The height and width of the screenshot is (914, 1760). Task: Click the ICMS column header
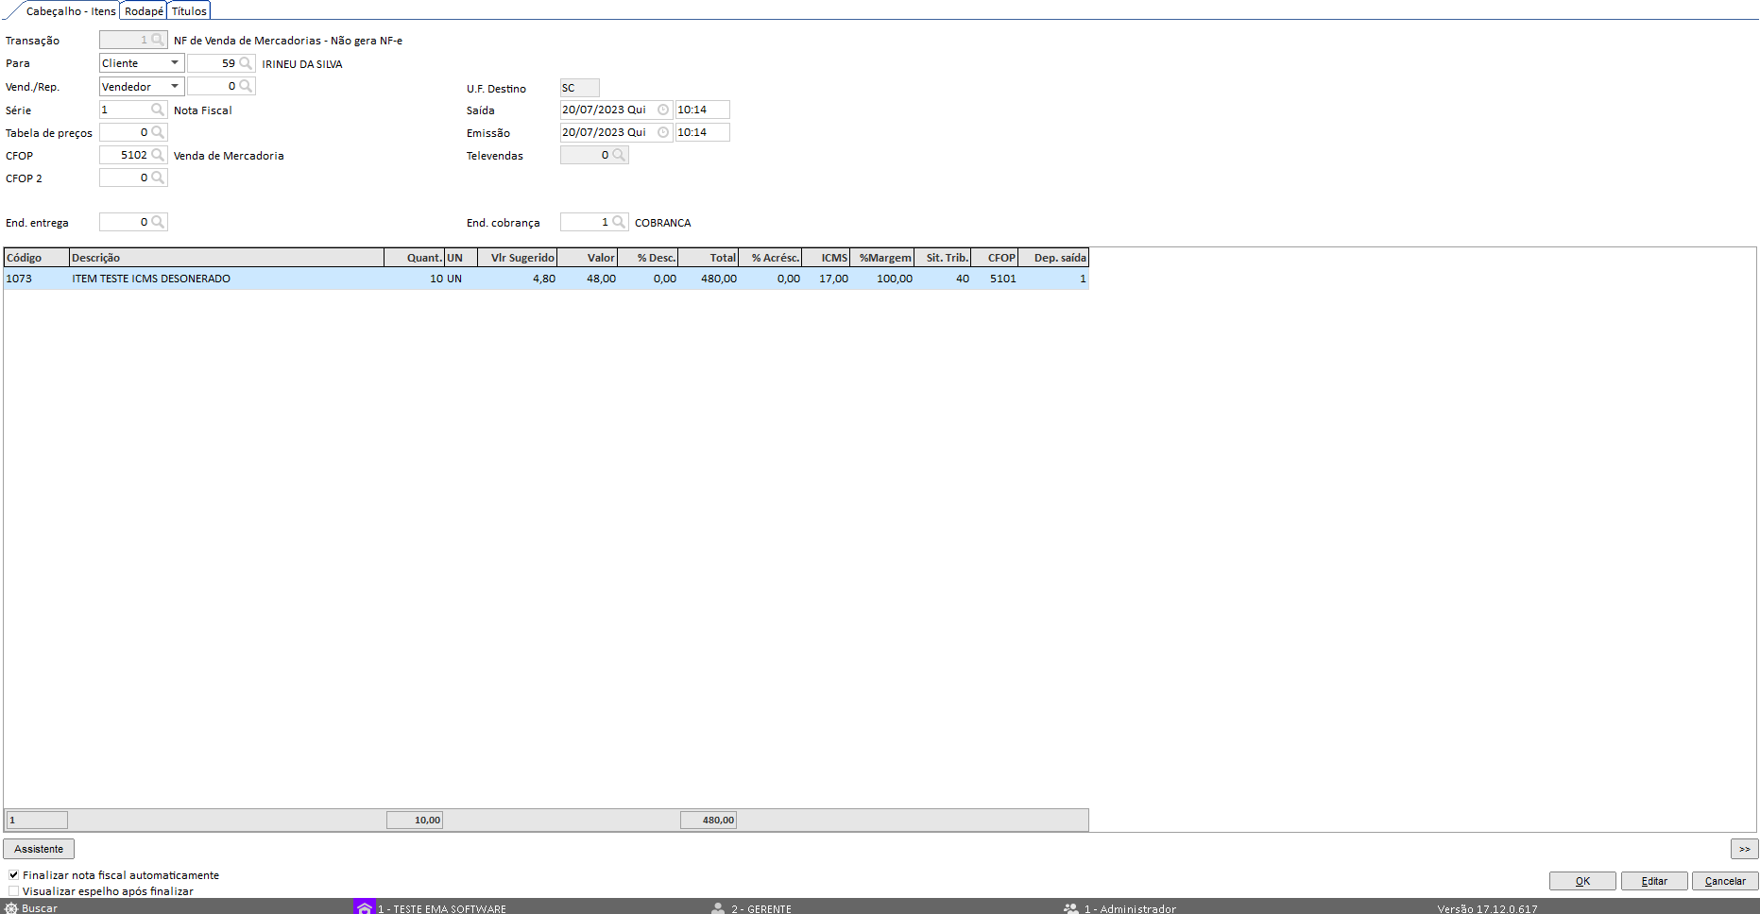[827, 258]
